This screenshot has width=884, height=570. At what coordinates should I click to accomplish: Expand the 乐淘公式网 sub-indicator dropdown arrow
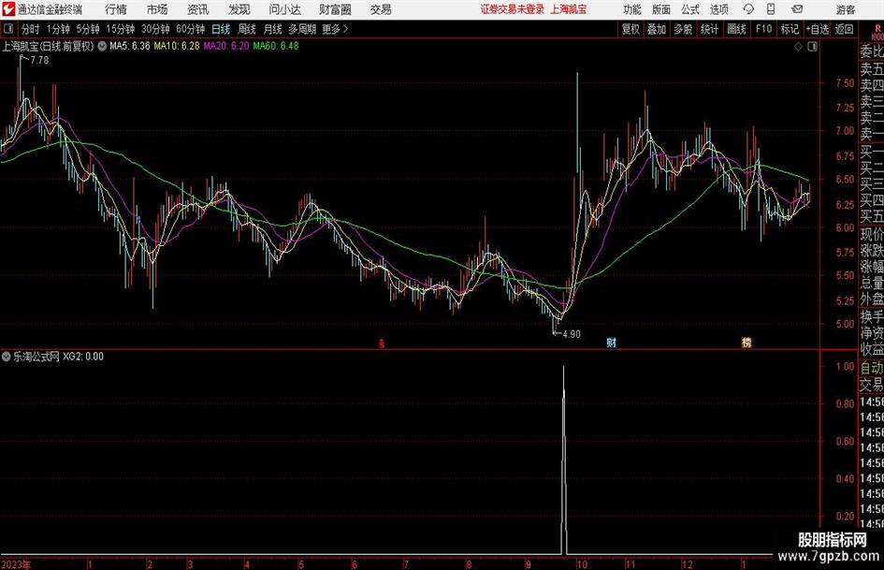click(x=7, y=357)
